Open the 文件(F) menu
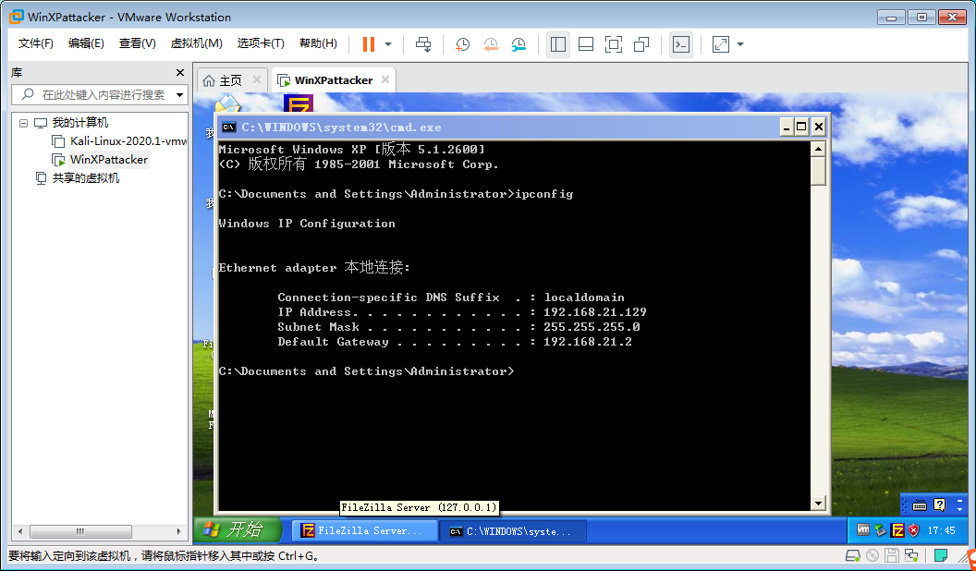The image size is (976, 571). [35, 43]
